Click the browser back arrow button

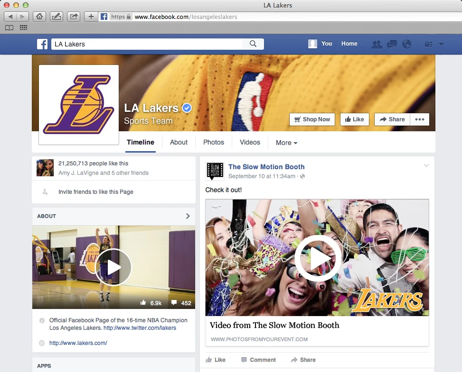tap(10, 17)
